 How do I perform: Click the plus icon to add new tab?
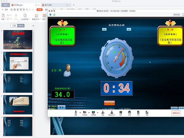74,5
